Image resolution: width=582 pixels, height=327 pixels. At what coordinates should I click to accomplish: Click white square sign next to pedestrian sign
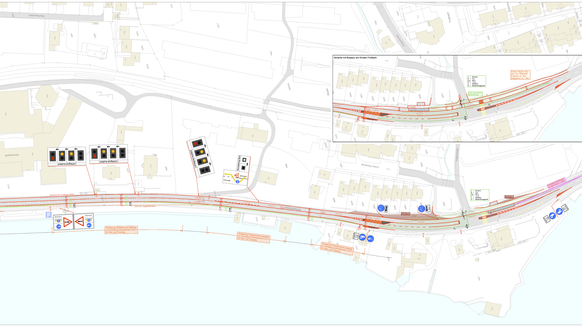pyautogui.click(x=356, y=236)
